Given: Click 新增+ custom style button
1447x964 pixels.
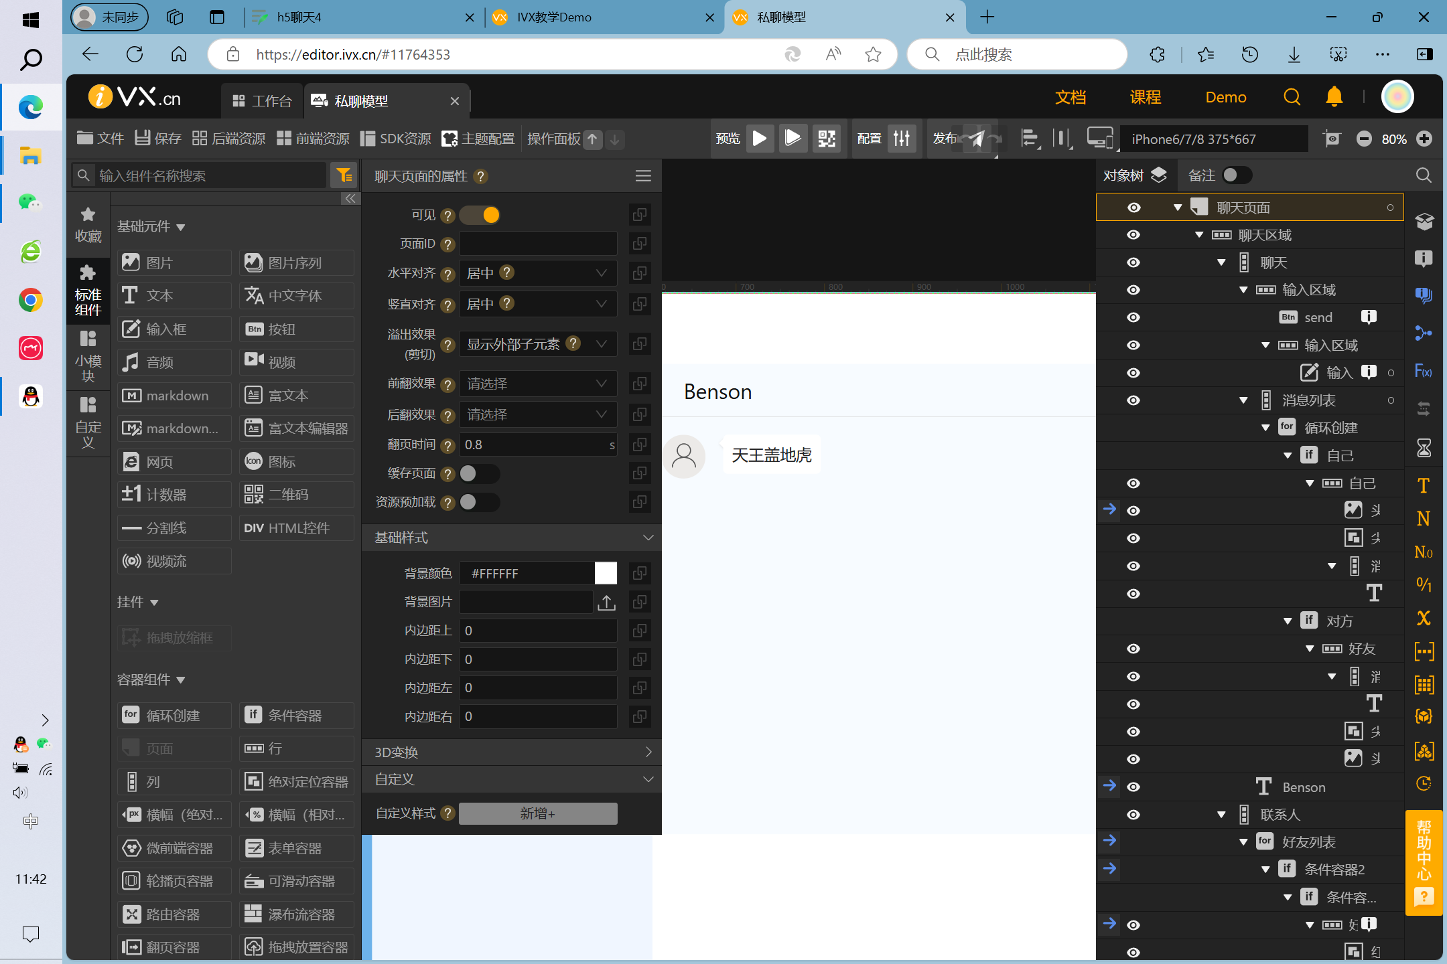Looking at the screenshot, I should [x=538, y=813].
